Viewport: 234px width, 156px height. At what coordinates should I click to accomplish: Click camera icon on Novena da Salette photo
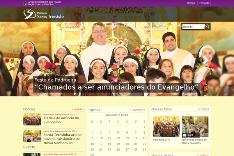point(184,135)
